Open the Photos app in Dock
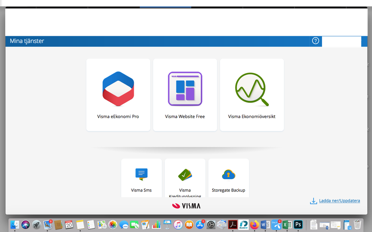The image size is (372, 232). [x=113, y=225]
